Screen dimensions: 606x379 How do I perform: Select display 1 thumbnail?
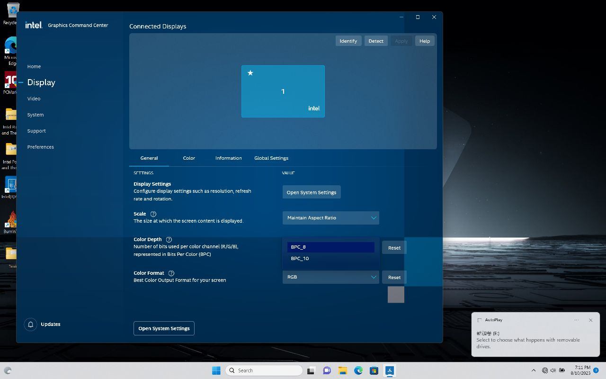click(x=283, y=91)
